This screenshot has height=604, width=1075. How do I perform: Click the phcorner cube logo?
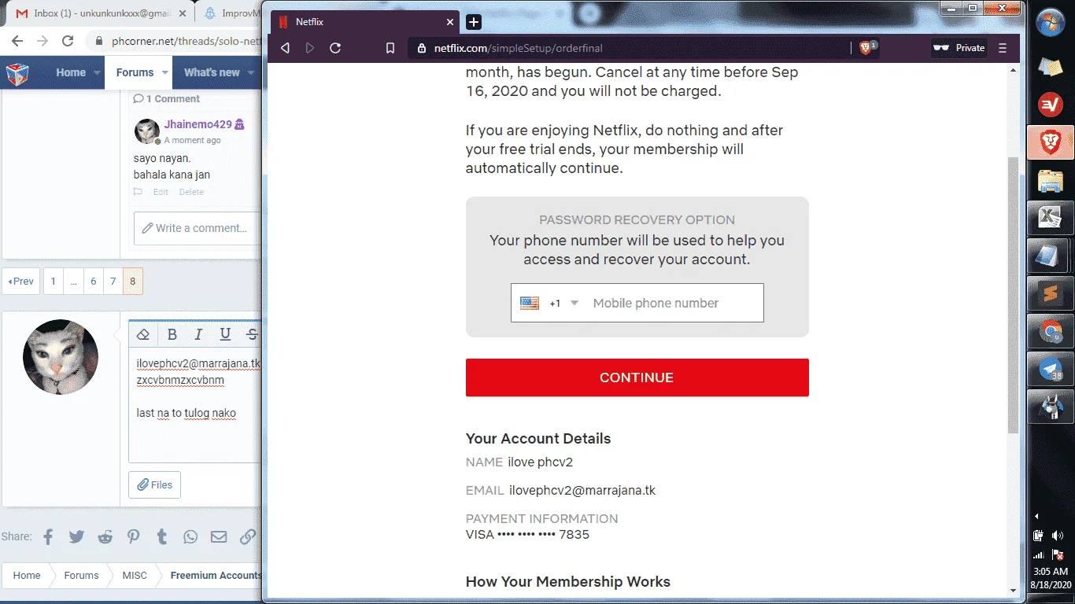[17, 73]
